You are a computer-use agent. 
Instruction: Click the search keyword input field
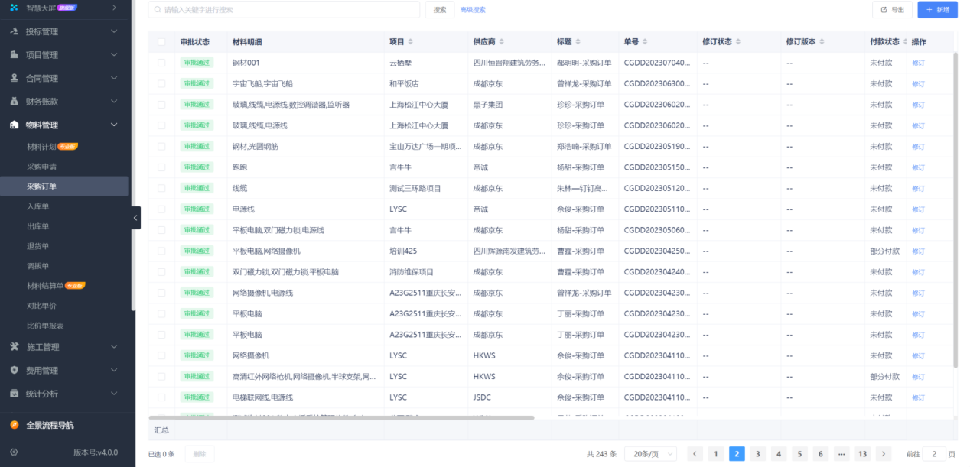[283, 10]
